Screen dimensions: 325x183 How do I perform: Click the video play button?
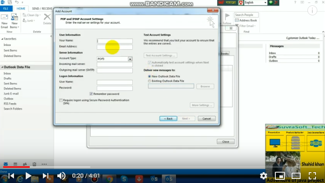(28, 176)
